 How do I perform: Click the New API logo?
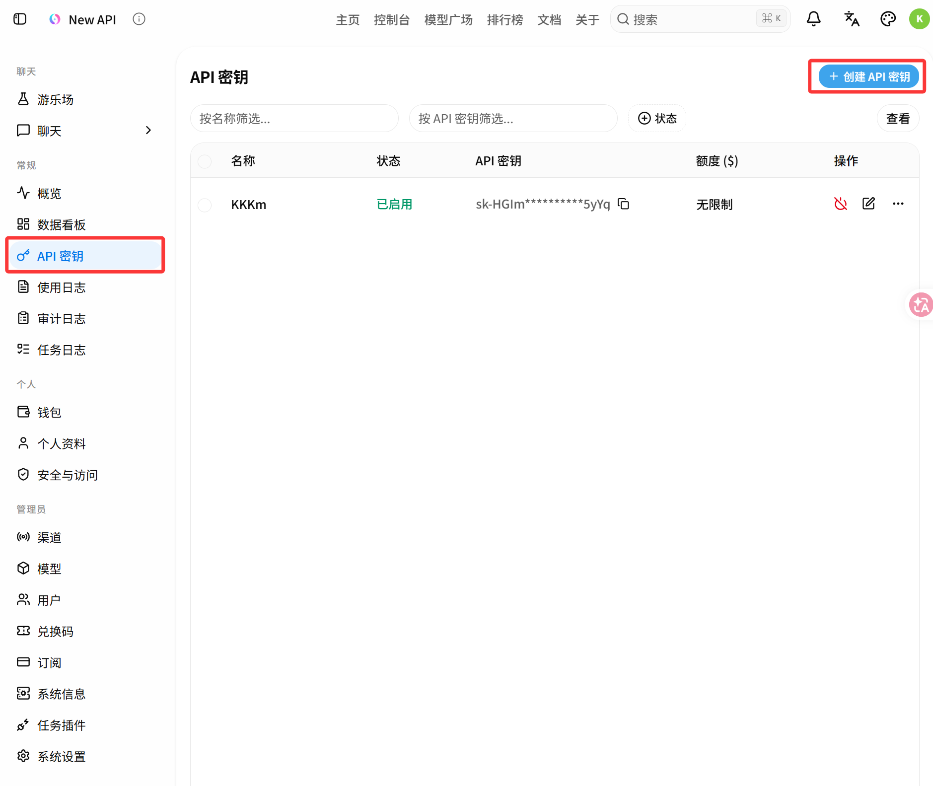pos(55,19)
